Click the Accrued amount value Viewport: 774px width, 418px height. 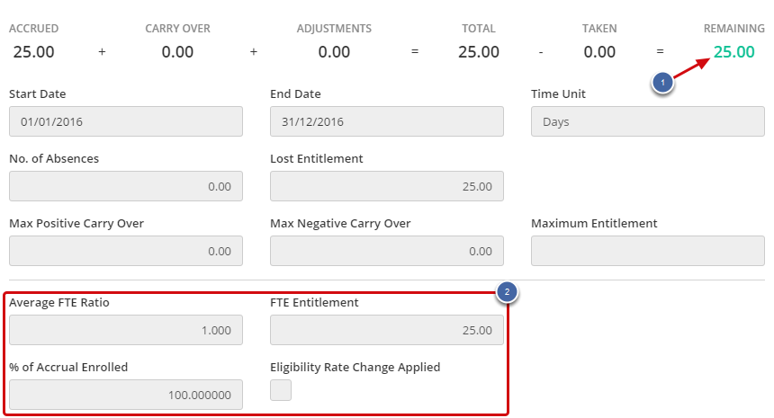34,52
